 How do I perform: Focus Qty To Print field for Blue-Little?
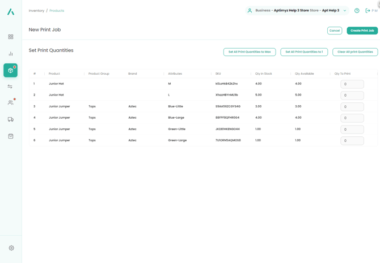352,107
